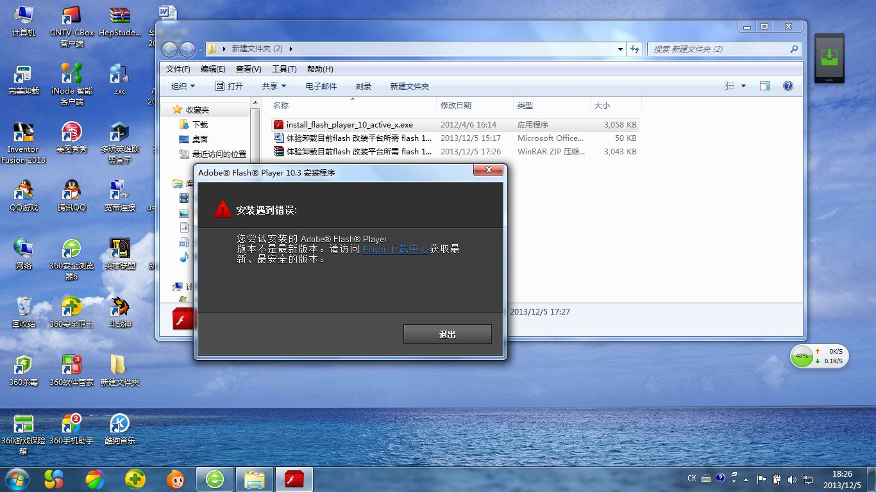Open iNode 智能客户端 desktop icon

point(71,85)
